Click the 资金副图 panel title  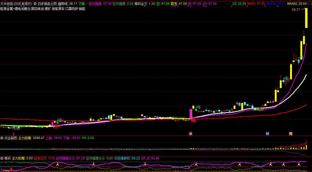pyautogui.click(x=11, y=138)
